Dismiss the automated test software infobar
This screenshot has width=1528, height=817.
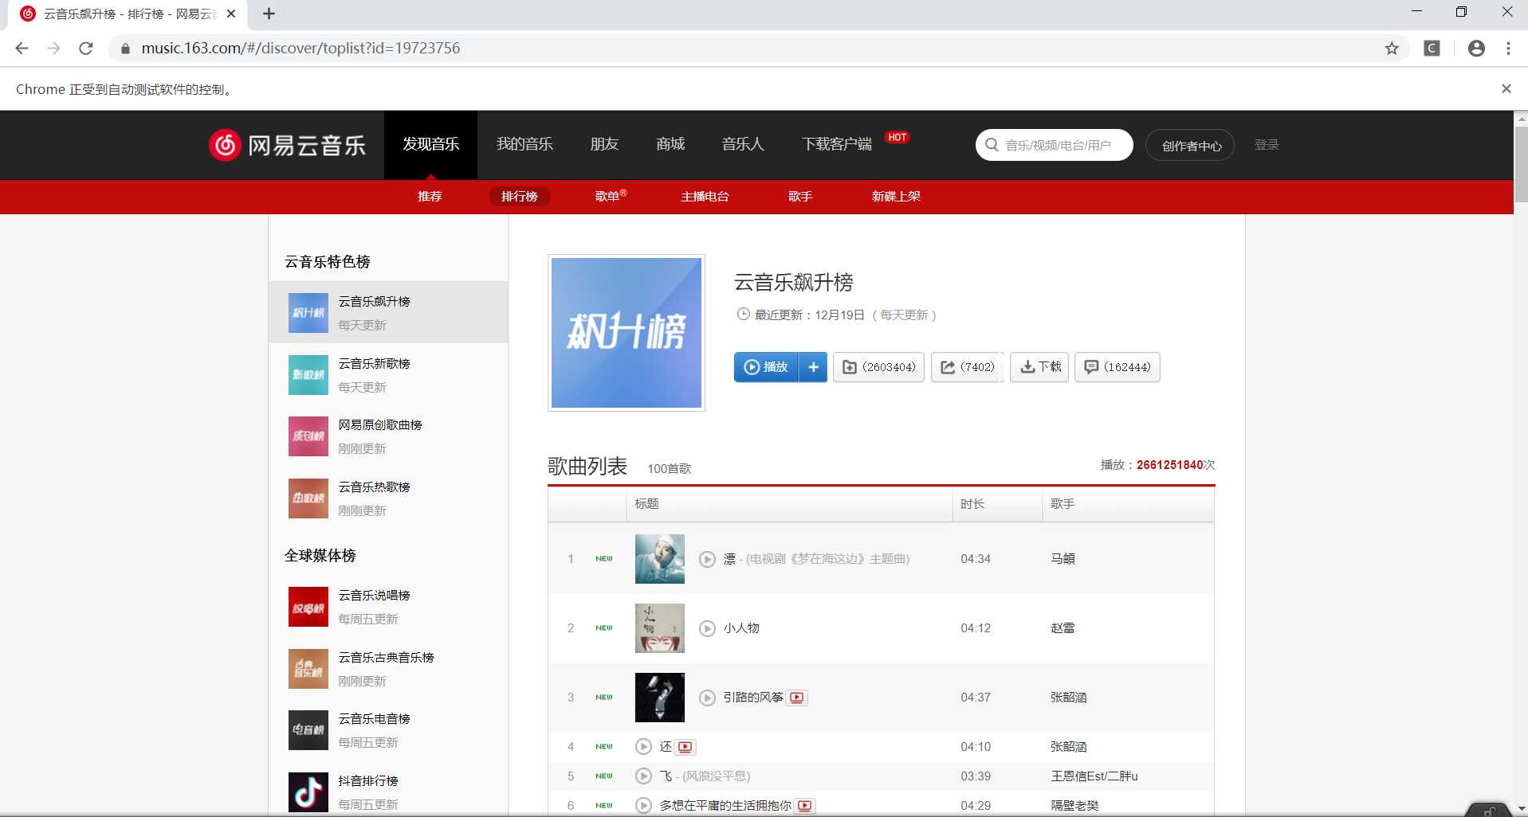tap(1506, 88)
